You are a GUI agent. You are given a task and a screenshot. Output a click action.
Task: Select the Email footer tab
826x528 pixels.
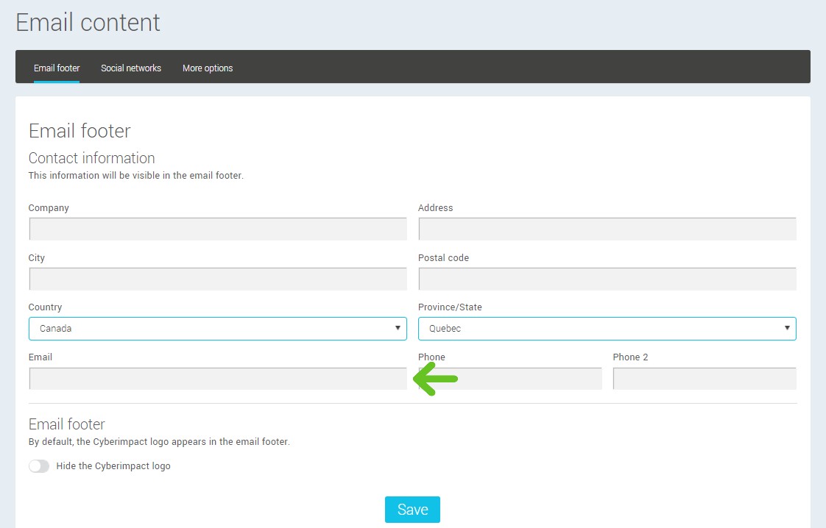coord(57,68)
